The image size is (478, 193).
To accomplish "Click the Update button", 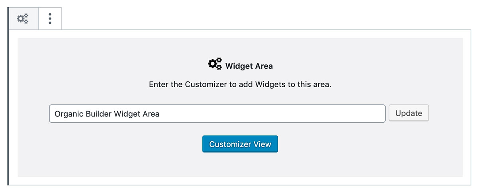I will [409, 113].
